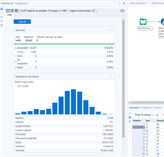This screenshot has height=157, width=164.
Task: Open the help question icon in the left sidebar
Action: 2,25
